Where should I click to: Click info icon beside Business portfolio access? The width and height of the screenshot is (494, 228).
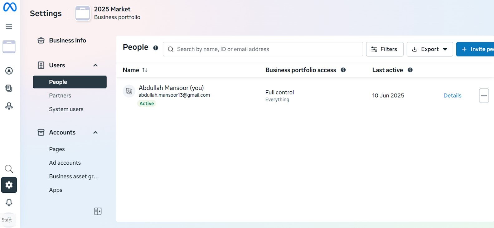point(343,70)
